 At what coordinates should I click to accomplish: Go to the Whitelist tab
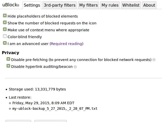(131, 5)
